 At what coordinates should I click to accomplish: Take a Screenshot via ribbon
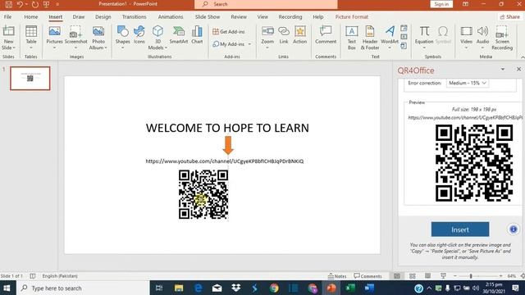click(76, 37)
